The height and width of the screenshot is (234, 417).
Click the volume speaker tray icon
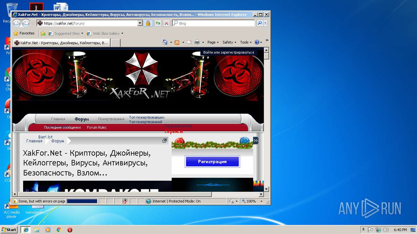(x=386, y=229)
